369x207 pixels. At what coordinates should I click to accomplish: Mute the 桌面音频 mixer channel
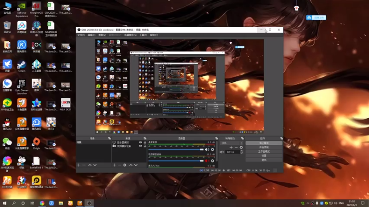pos(207,149)
